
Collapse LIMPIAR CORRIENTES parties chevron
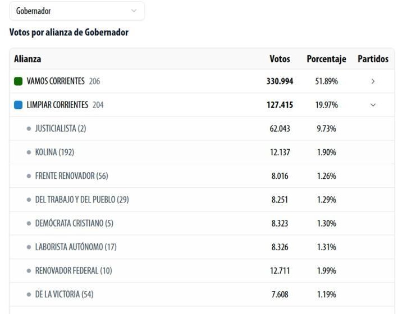373,105
